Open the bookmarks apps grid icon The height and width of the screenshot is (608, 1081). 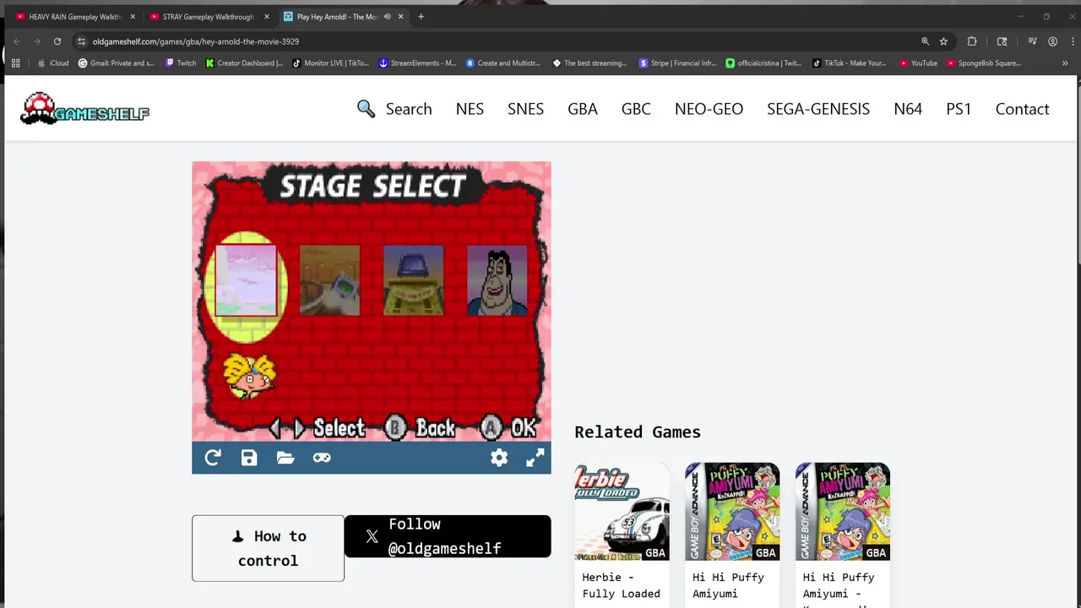(x=15, y=63)
